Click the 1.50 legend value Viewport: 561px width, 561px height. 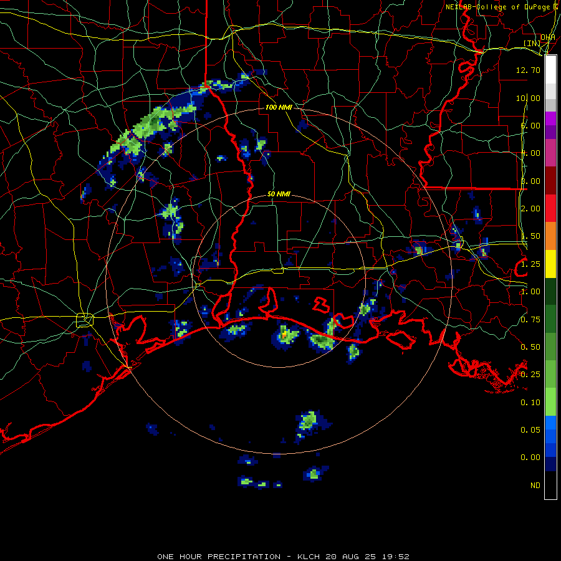[530, 236]
